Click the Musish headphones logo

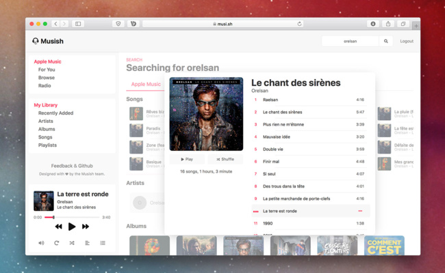(36, 42)
